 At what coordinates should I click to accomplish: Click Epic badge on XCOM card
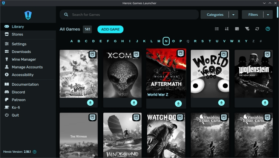[x=136, y=54]
